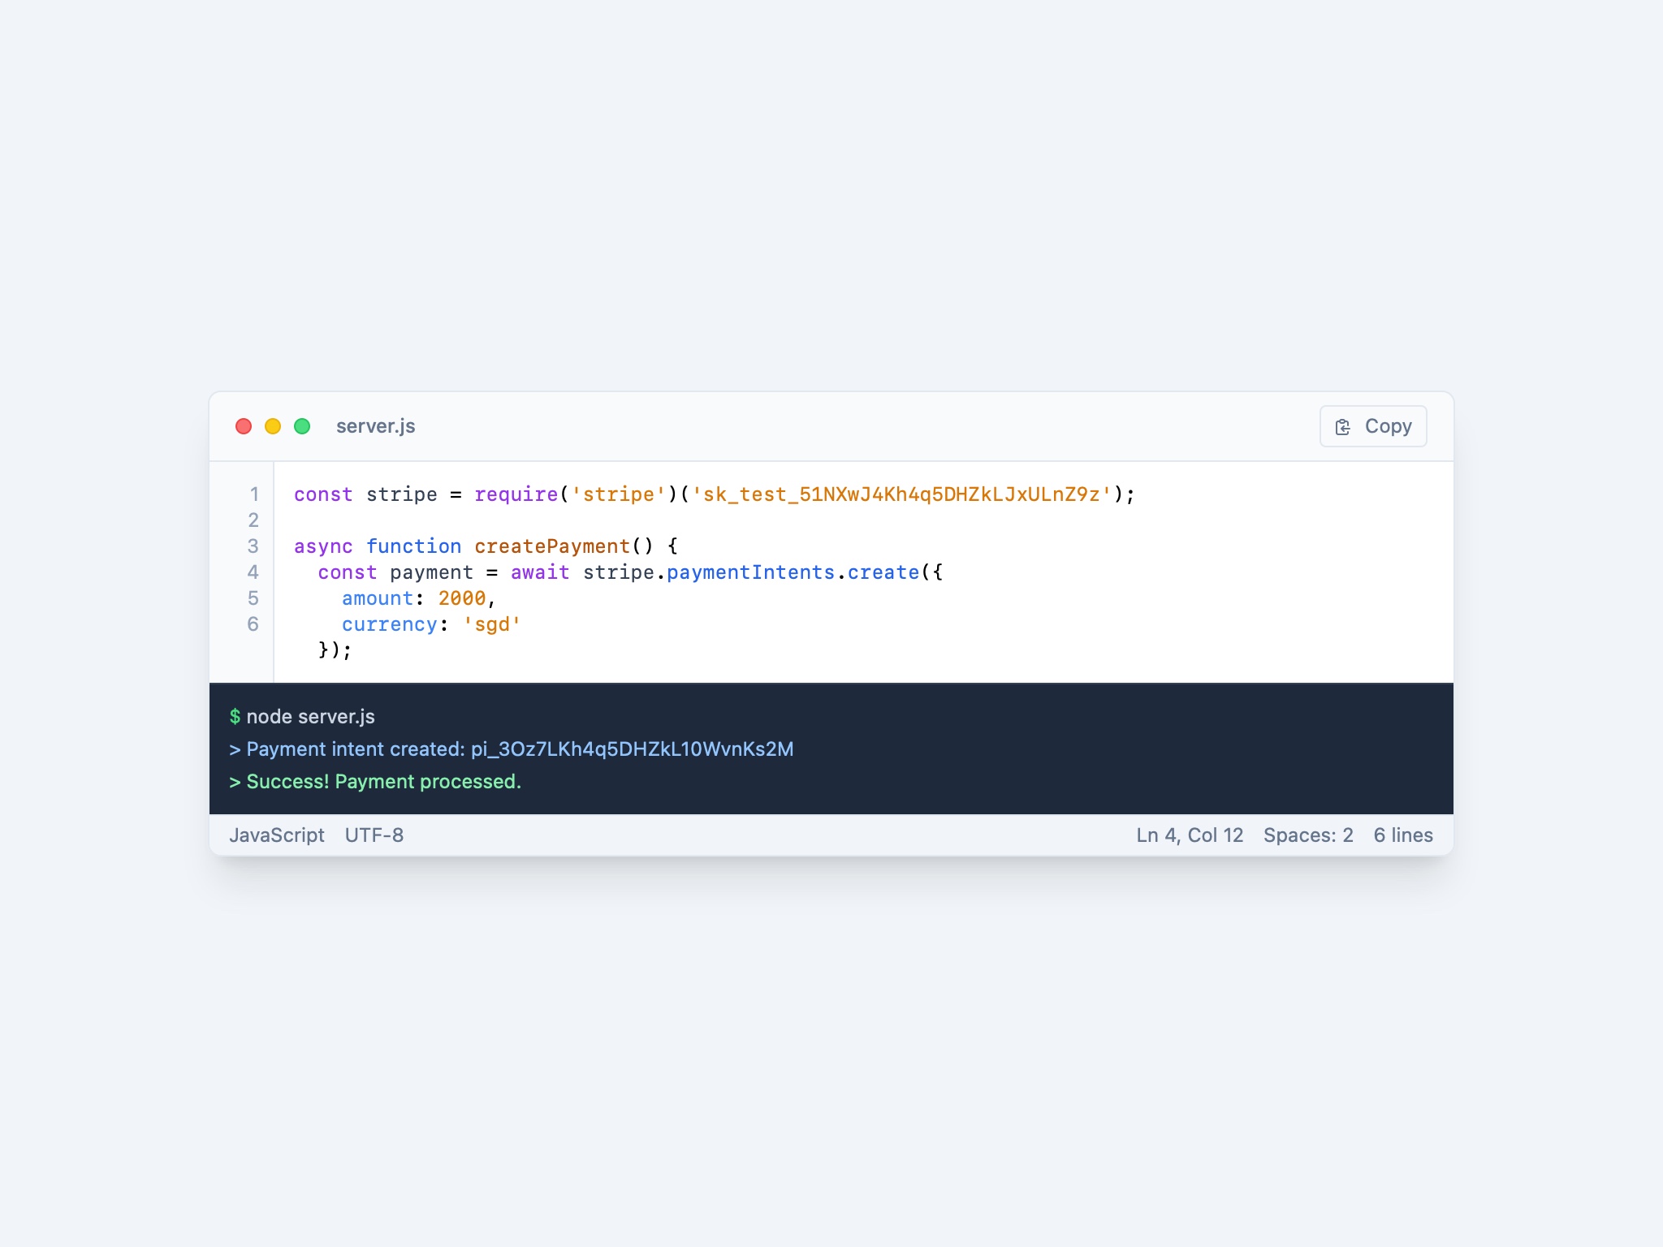Click line number 6 in gutter
The height and width of the screenshot is (1247, 1663).
[253, 624]
